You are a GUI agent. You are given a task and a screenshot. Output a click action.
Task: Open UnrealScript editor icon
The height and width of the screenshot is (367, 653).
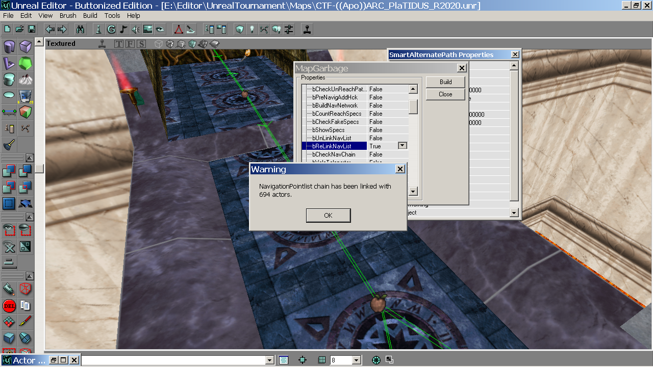[x=190, y=29]
